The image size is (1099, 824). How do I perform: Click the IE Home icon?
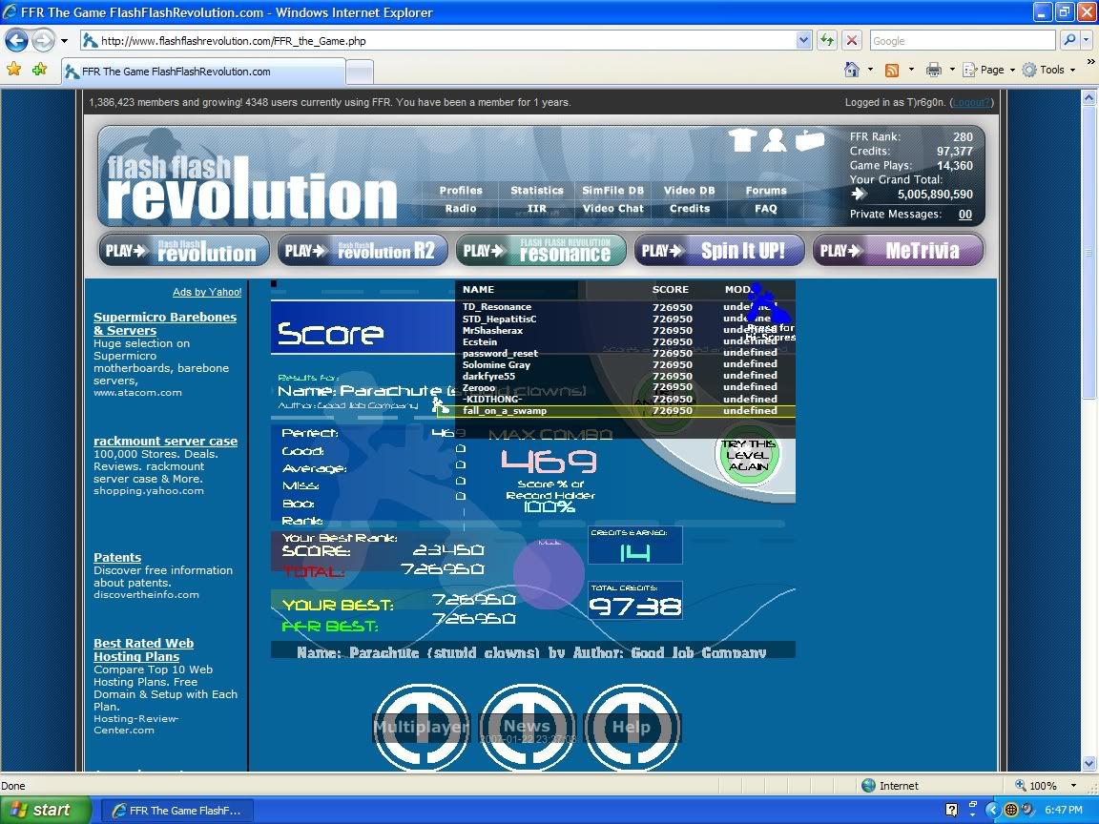coord(852,70)
